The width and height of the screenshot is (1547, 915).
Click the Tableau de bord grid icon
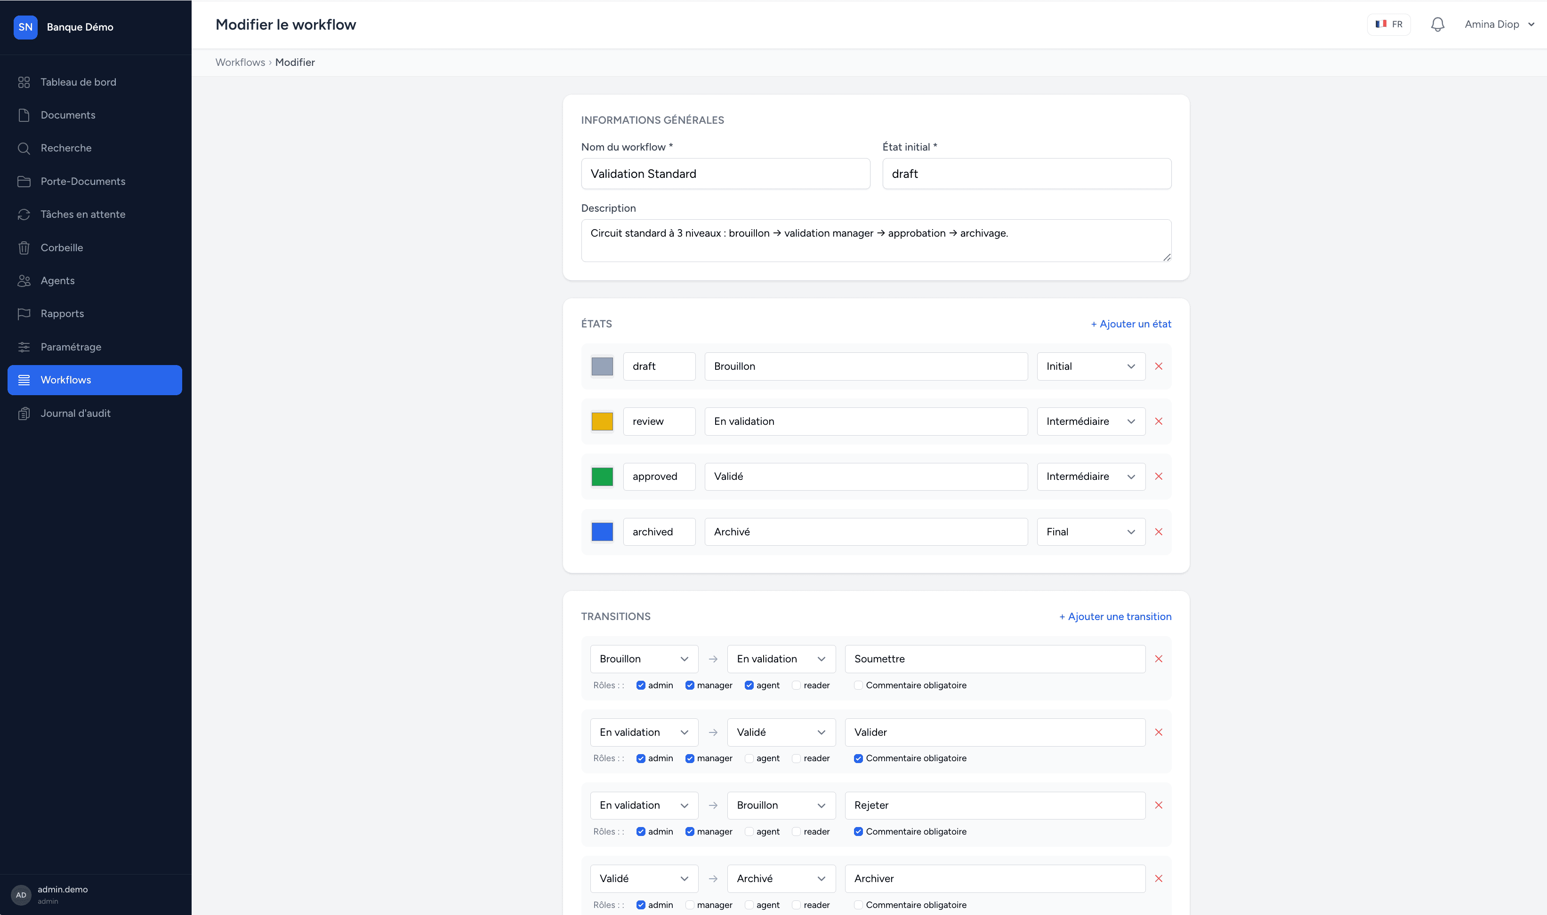point(24,82)
